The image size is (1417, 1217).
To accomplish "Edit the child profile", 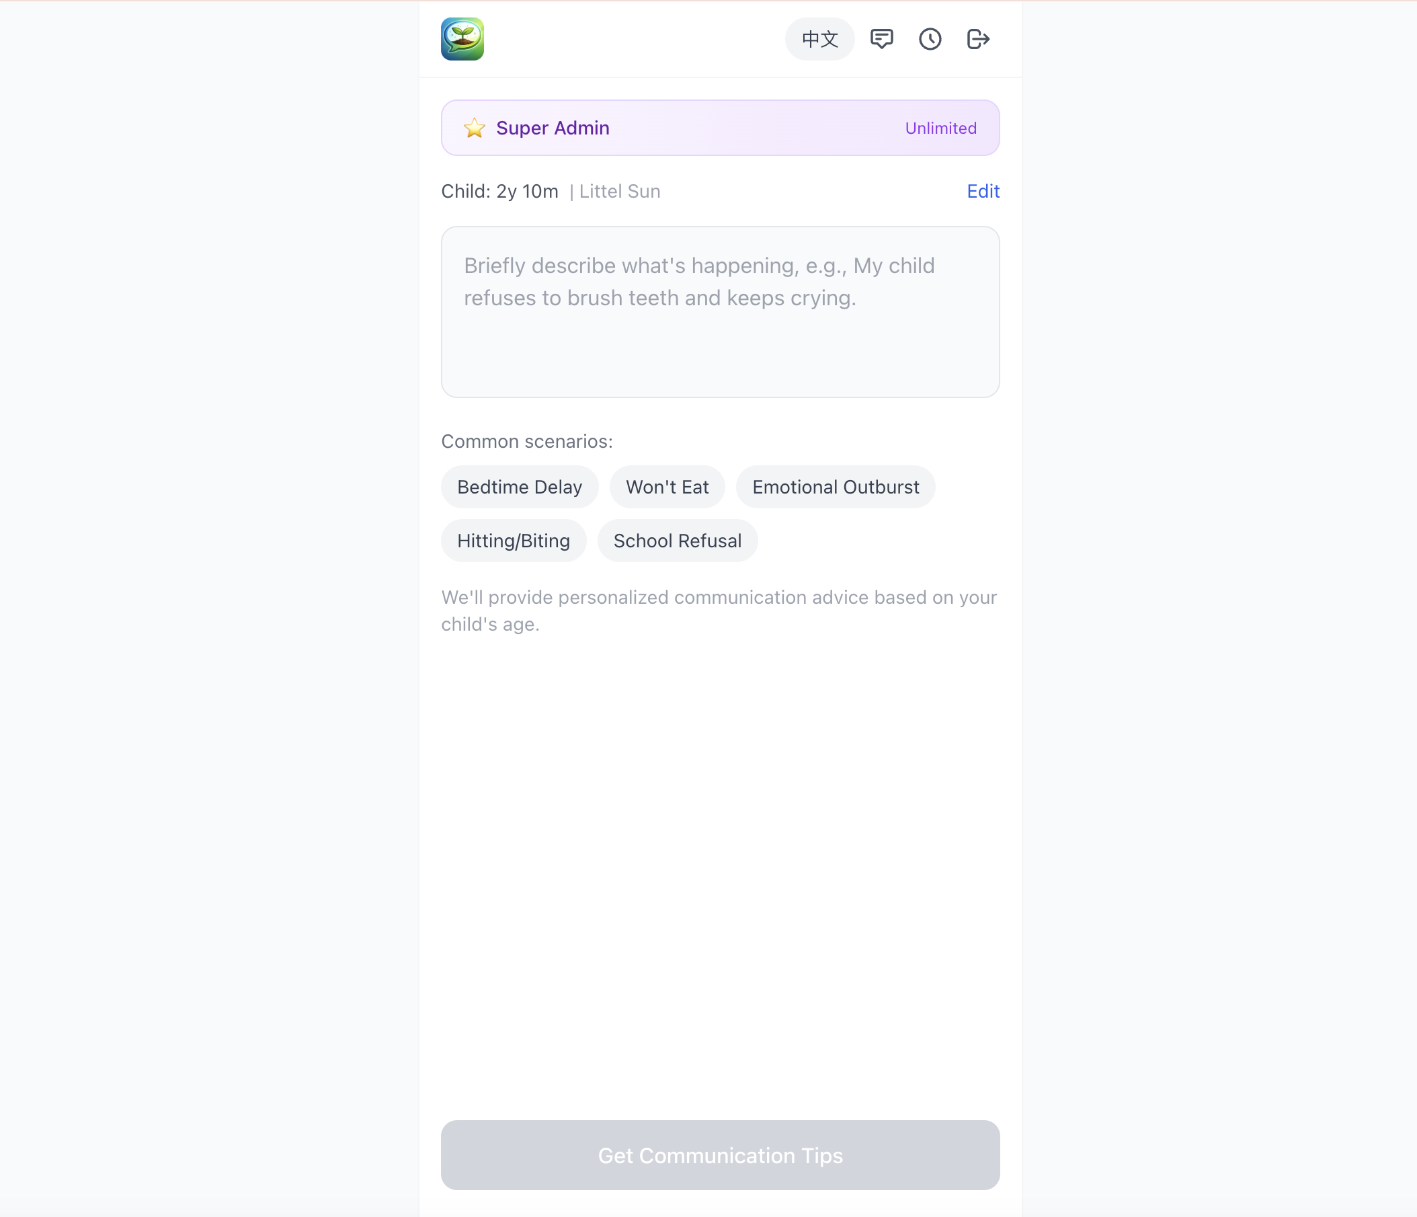I will click(x=983, y=192).
